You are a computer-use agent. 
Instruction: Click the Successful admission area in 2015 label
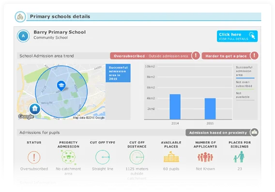pos(118,73)
